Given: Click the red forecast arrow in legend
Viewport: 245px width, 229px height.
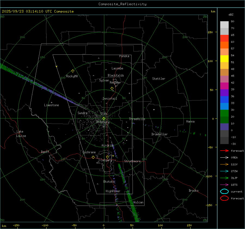Looking at the screenshot, I should pos(224,151).
